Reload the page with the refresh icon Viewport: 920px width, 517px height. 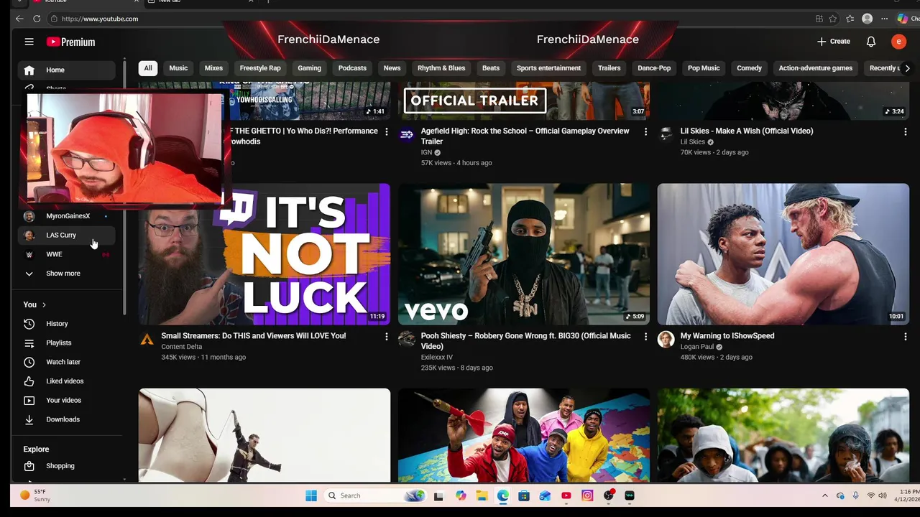(x=37, y=19)
